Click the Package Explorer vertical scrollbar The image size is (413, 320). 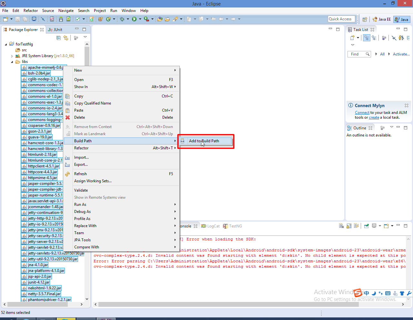87,171
